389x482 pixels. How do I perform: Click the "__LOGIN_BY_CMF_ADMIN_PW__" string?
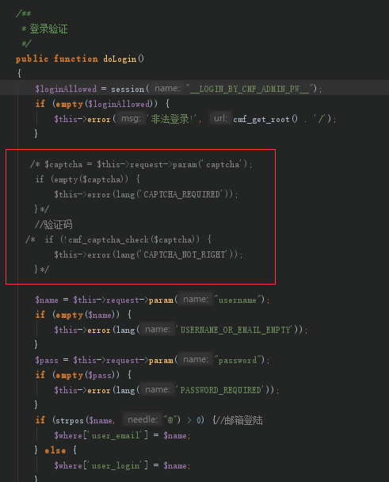point(250,89)
